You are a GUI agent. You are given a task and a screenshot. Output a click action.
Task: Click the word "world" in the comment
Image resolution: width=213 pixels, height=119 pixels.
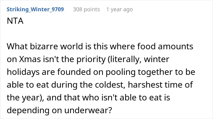point(72,46)
